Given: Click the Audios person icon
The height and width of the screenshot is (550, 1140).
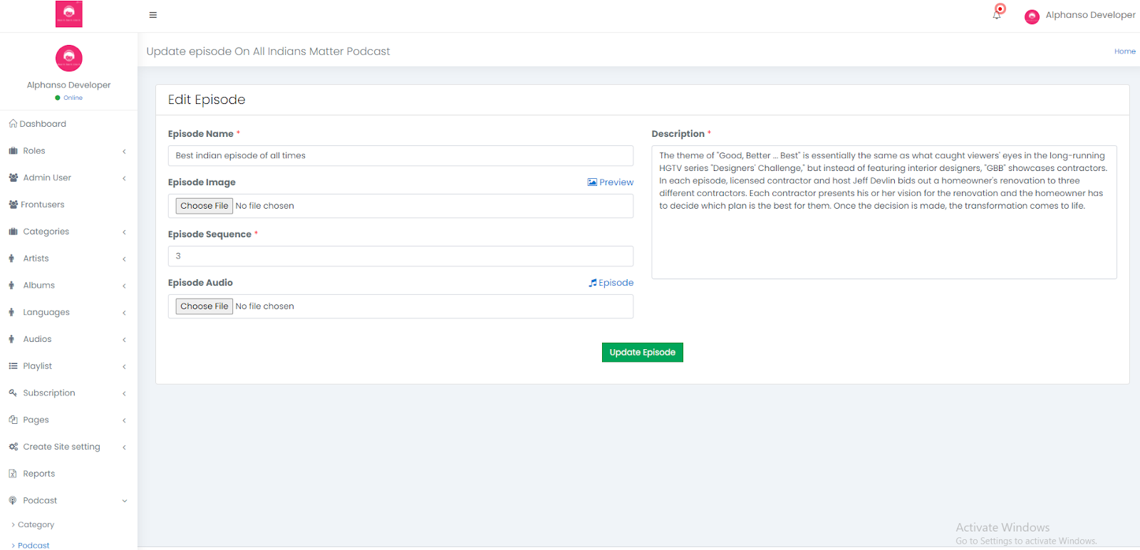Looking at the screenshot, I should point(11,339).
